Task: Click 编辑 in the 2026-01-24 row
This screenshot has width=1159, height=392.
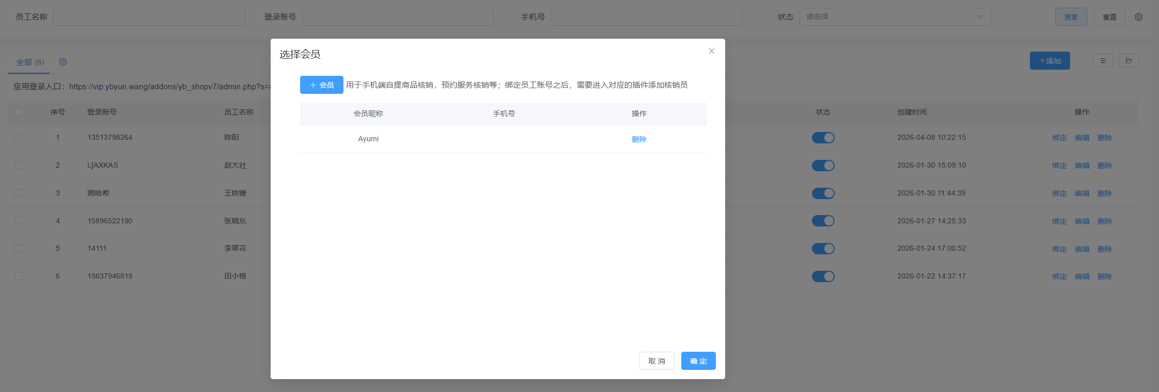Action: click(x=1082, y=249)
